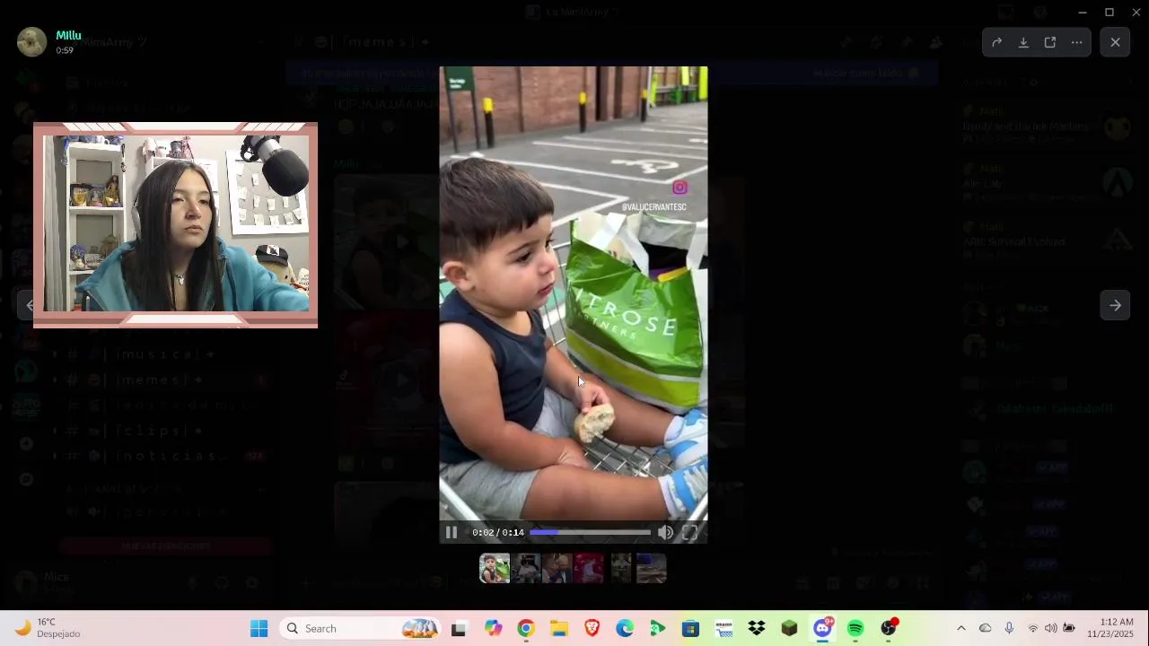
Task: Open Minecraft from taskbar
Action: pyautogui.click(x=789, y=628)
